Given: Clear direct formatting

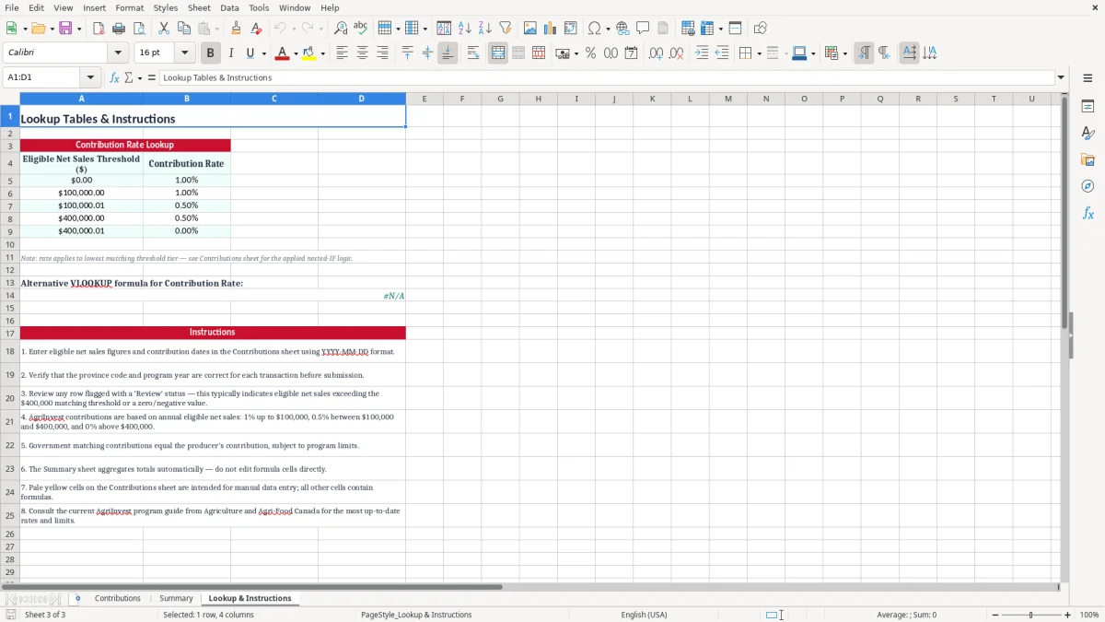Looking at the screenshot, I should pos(256,29).
